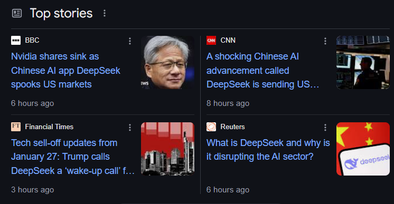
Task: Click the BBC story thumbnail of the man with glasses
Action: click(167, 63)
